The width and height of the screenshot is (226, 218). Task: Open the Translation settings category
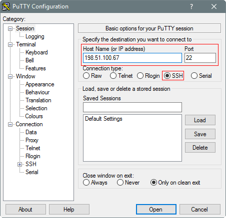pyautogui.click(x=38, y=100)
